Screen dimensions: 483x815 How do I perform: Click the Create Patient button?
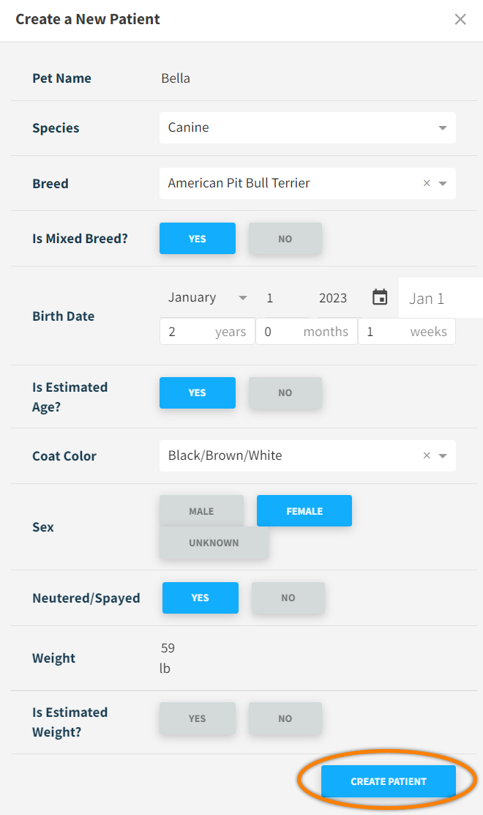(x=388, y=781)
